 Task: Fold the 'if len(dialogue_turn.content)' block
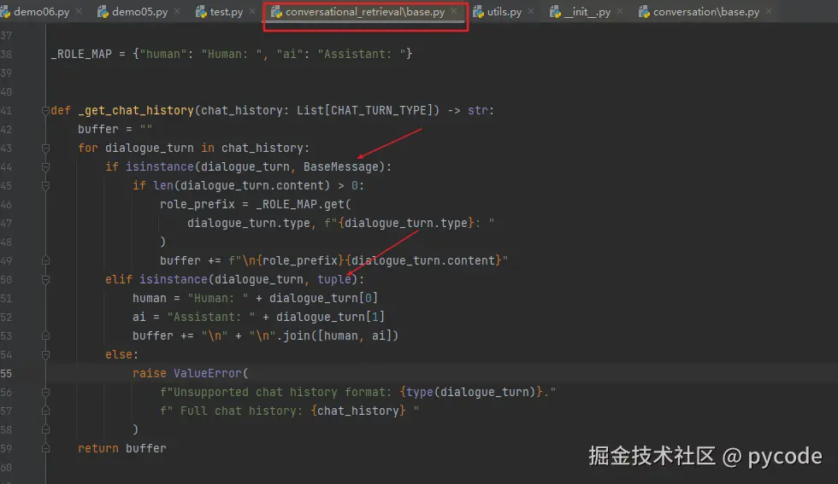click(45, 186)
